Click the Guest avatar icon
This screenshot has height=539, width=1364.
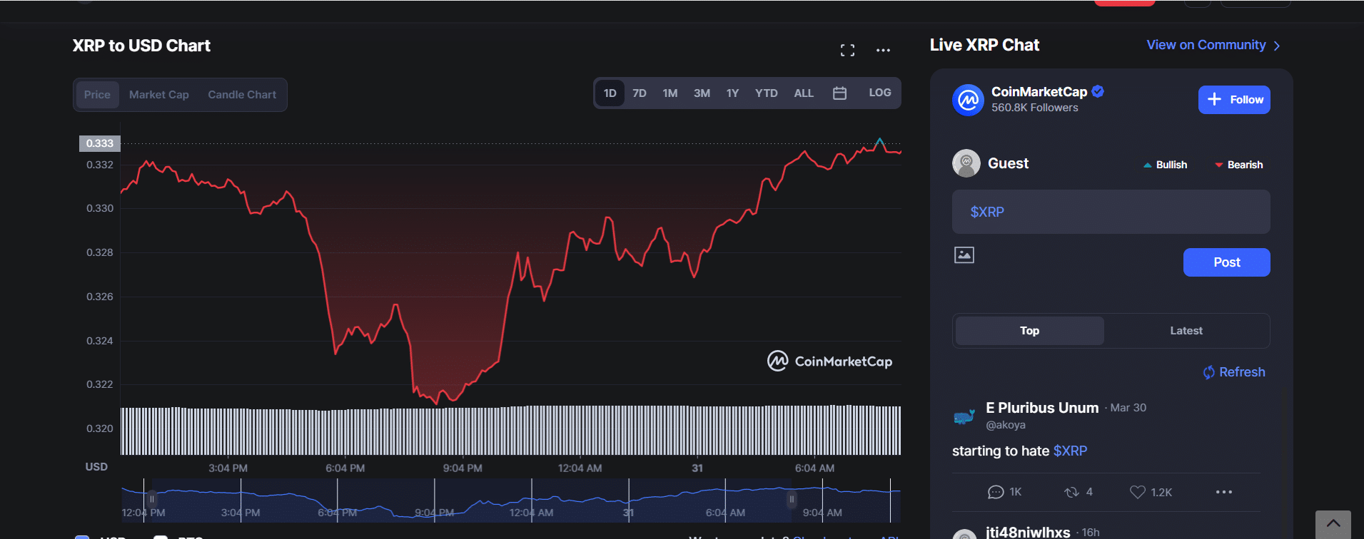[x=966, y=163]
